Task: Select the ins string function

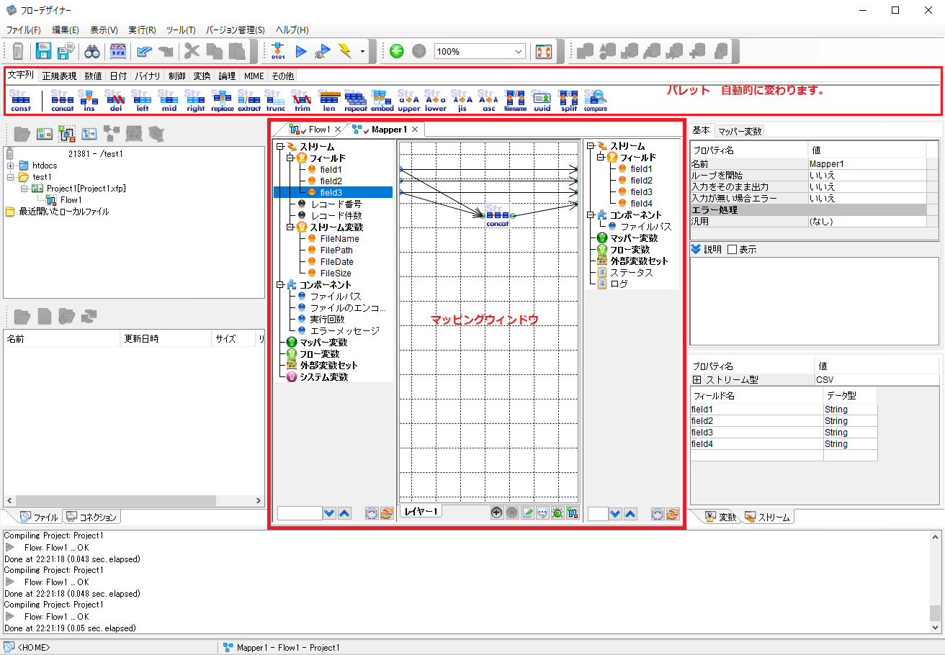Action: [89, 101]
